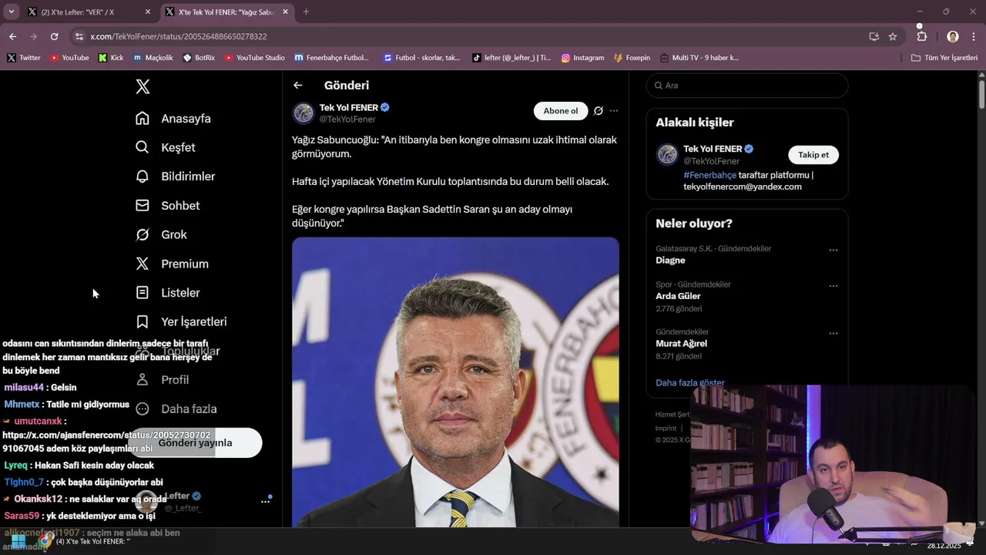986x555 pixels.
Task: View Sadettin Saran post image
Action: [455, 382]
